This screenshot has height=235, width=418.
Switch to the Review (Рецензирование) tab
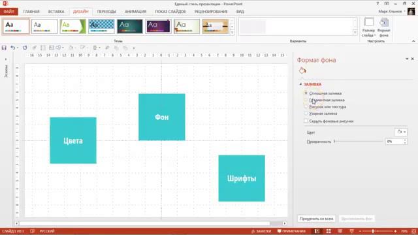click(x=211, y=12)
